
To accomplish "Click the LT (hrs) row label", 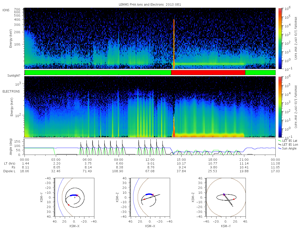I will (9, 163).
